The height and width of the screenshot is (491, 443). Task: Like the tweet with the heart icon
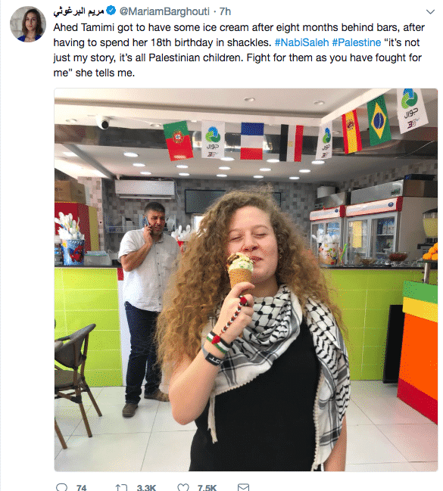(183, 487)
